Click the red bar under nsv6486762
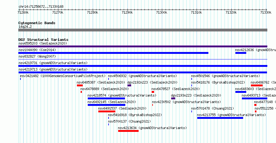Viewport: 276px width, 143px height. [x=257, y=85]
